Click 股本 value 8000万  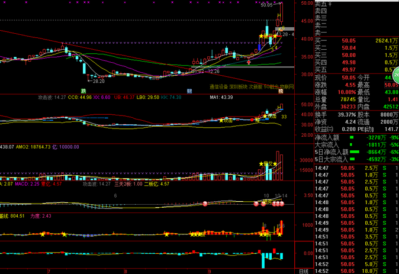(x=390, y=115)
